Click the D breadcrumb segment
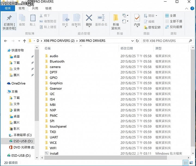This screenshot has width=196, height=166. tap(38, 41)
